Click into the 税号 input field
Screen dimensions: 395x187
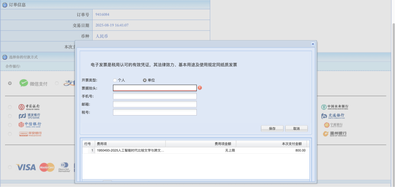coord(155,112)
